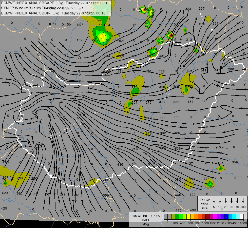Click the 1.97 value on the map
248x228 pixels.
pos(80,25)
